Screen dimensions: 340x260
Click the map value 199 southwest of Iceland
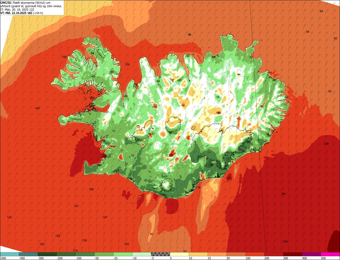(x=91, y=189)
